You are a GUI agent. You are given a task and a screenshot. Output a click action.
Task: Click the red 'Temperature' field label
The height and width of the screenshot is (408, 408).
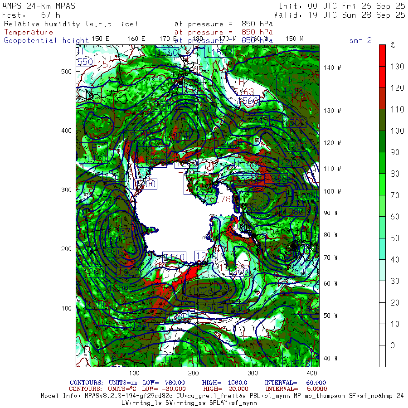[x=29, y=32]
